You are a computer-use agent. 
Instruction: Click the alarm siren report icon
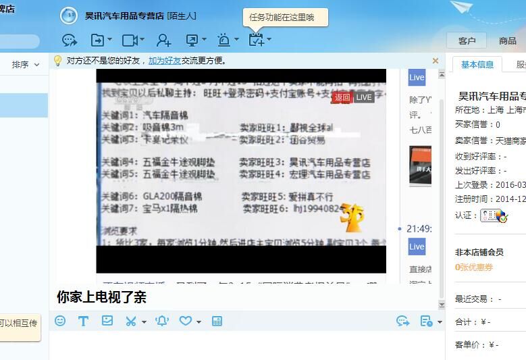pos(223,41)
